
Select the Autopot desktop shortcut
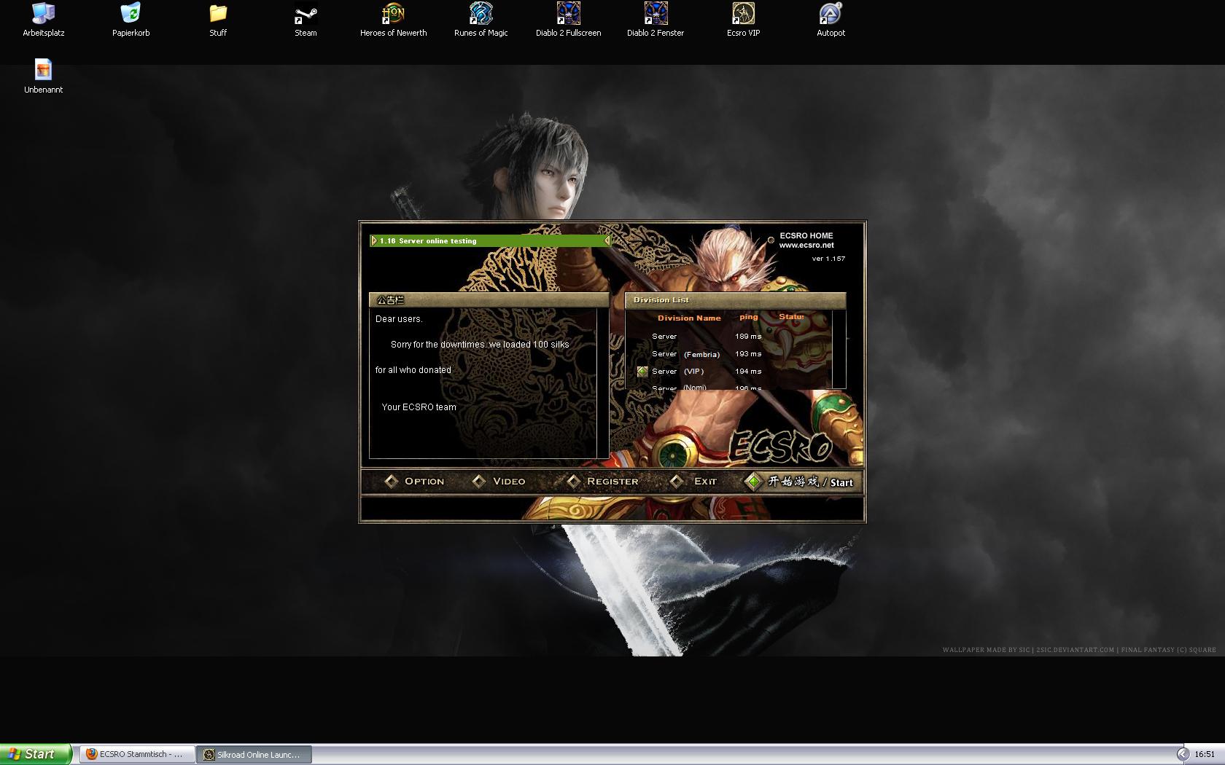pos(831,14)
